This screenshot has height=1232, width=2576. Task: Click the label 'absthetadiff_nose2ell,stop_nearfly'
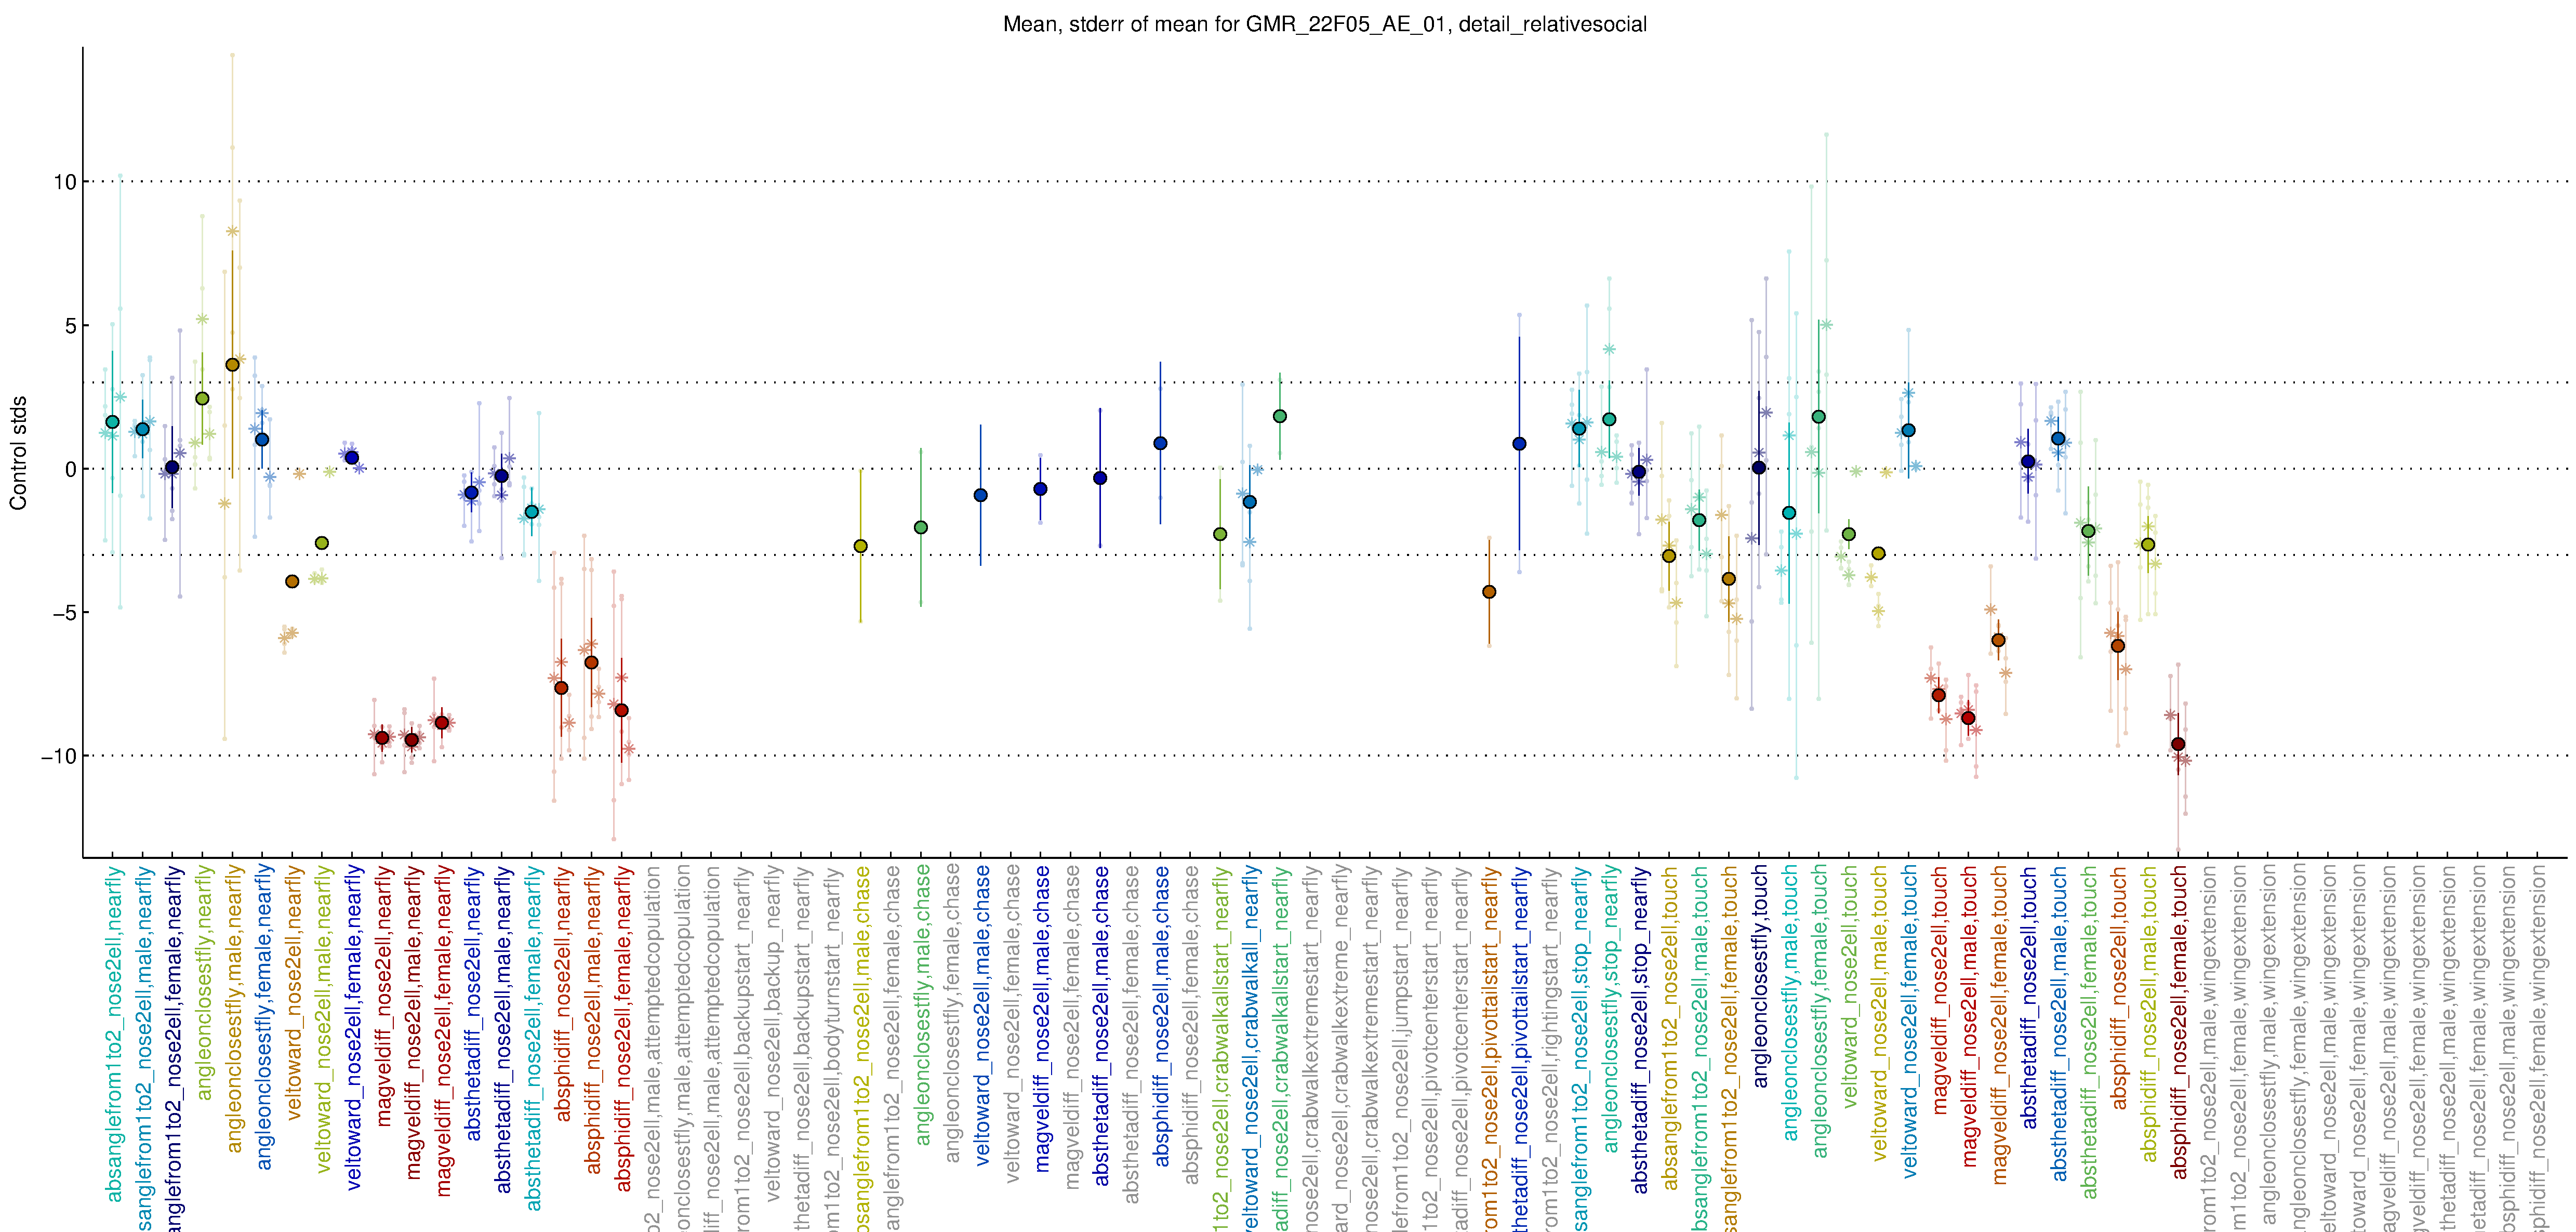pos(1641,1030)
